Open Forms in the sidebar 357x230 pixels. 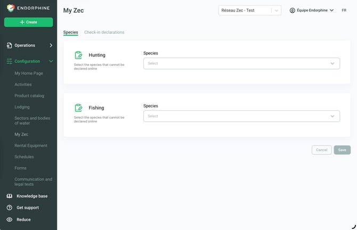click(20, 168)
